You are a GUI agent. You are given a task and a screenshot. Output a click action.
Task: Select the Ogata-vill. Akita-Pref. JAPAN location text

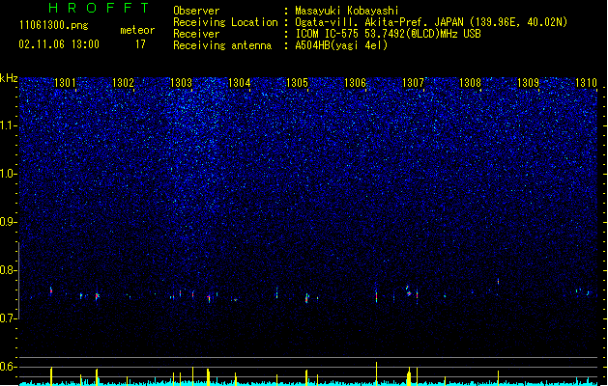click(x=431, y=22)
